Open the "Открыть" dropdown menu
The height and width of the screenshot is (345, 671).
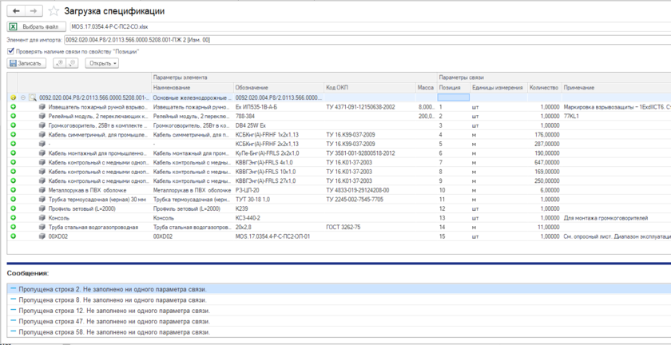(x=102, y=63)
